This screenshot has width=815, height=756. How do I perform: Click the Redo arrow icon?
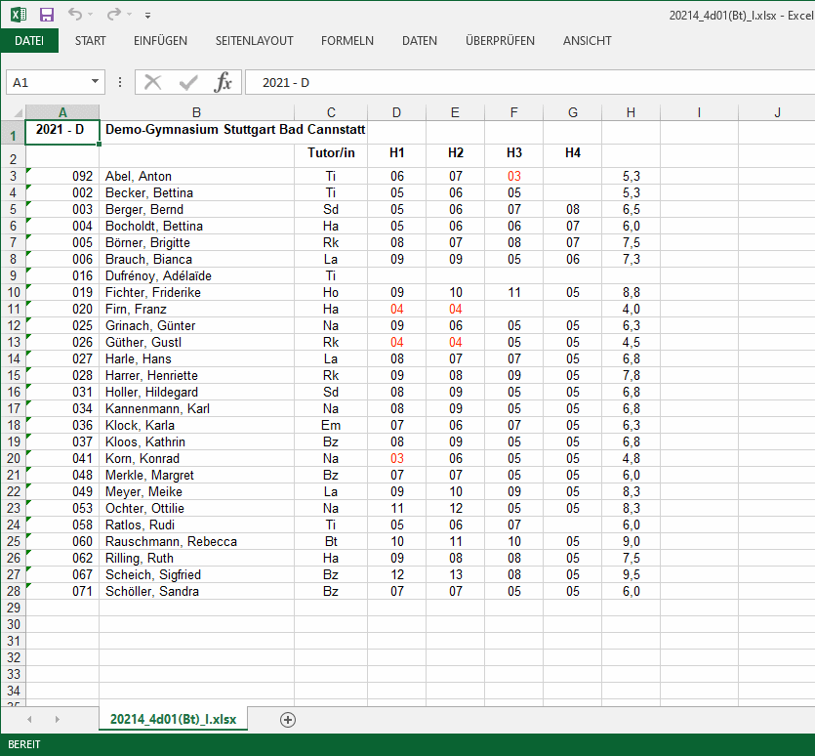coord(112,15)
